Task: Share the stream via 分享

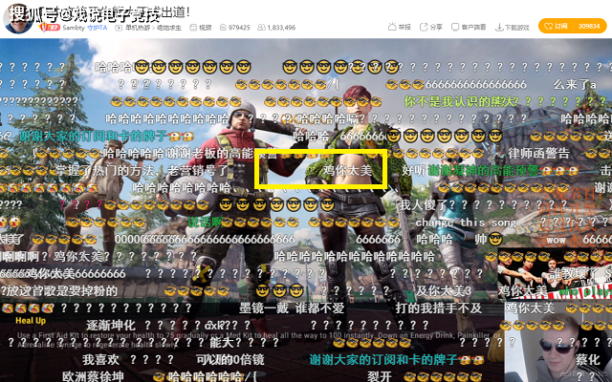Action: pyautogui.click(x=431, y=27)
